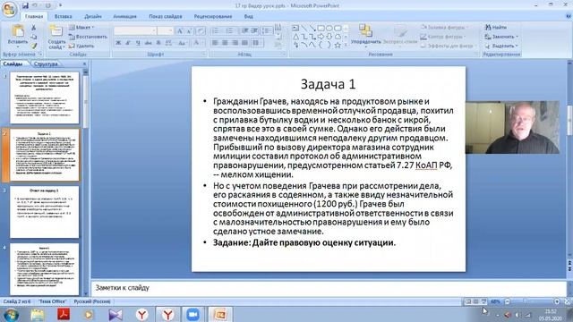Click Удалить delete slide button
573x322 pixels.
pos(81,46)
